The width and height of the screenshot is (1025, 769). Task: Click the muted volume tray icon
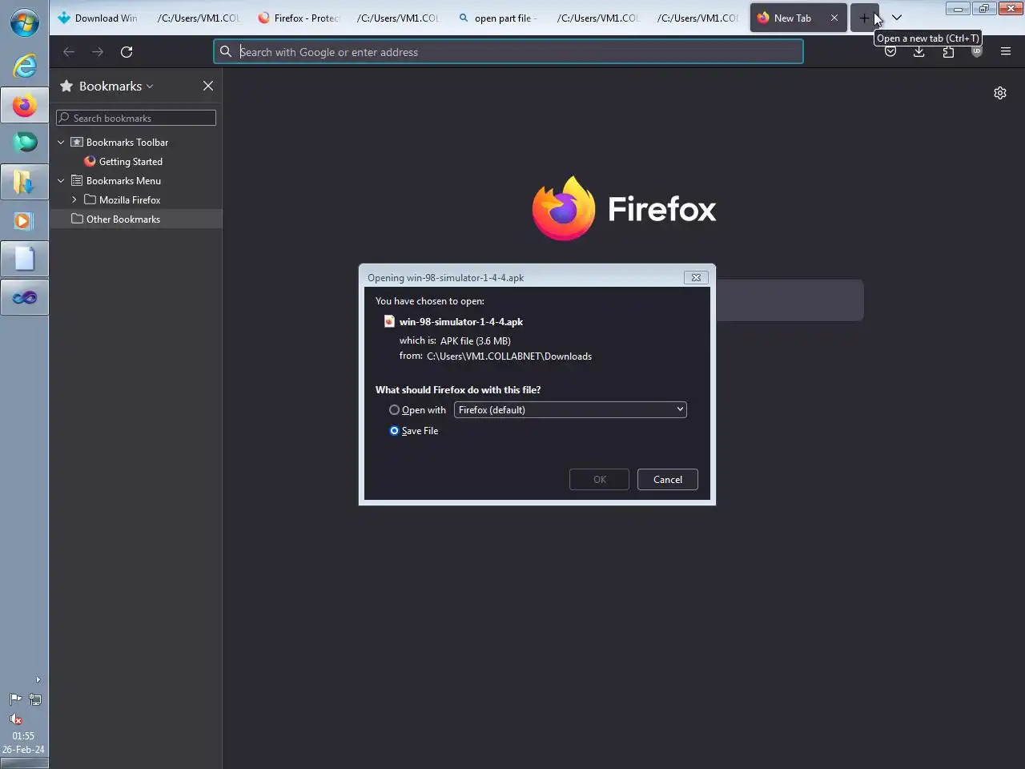pyautogui.click(x=15, y=719)
